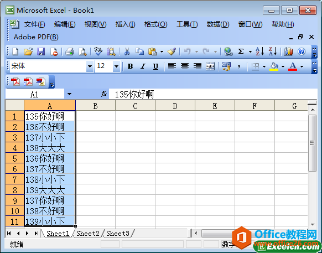Image resolution: width=322 pixels, height=253 pixels.
Task: Open the borders style dropdown arrow
Action: [264, 66]
